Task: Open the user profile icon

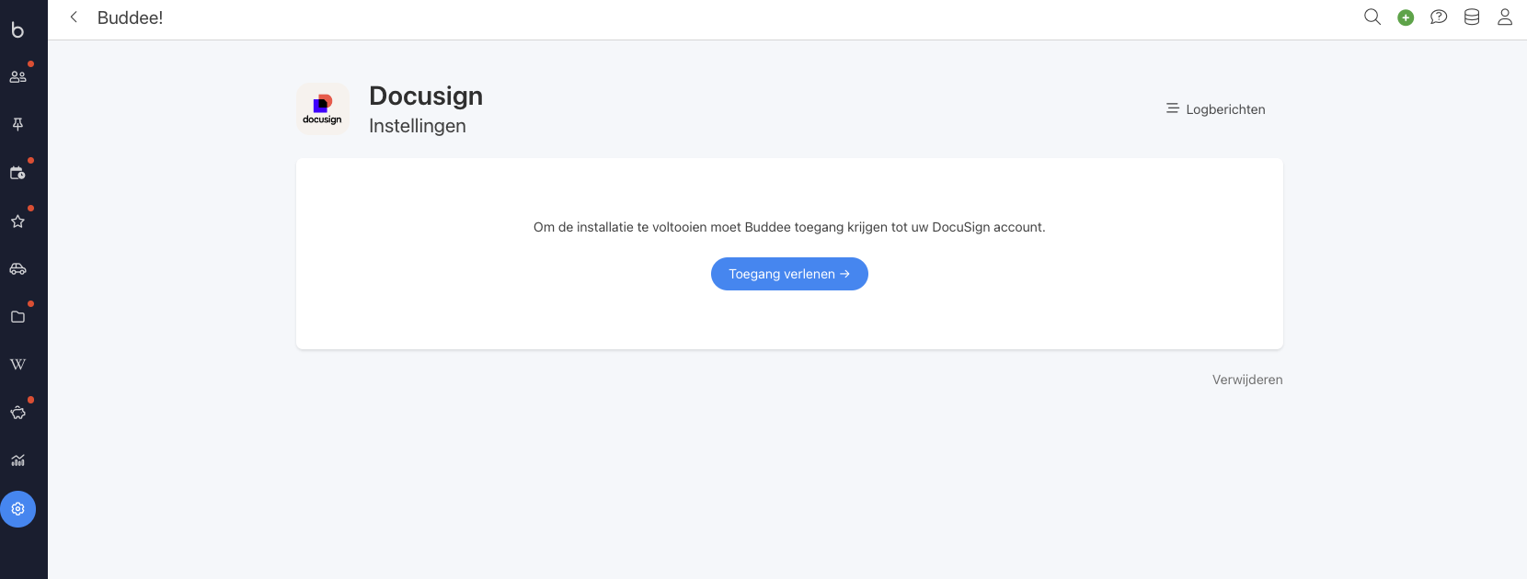Action: click(1505, 17)
